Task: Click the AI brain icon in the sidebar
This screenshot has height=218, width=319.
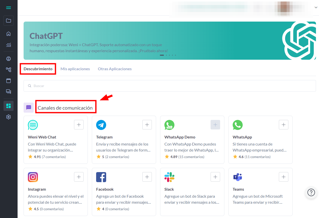Action: pos(9,58)
